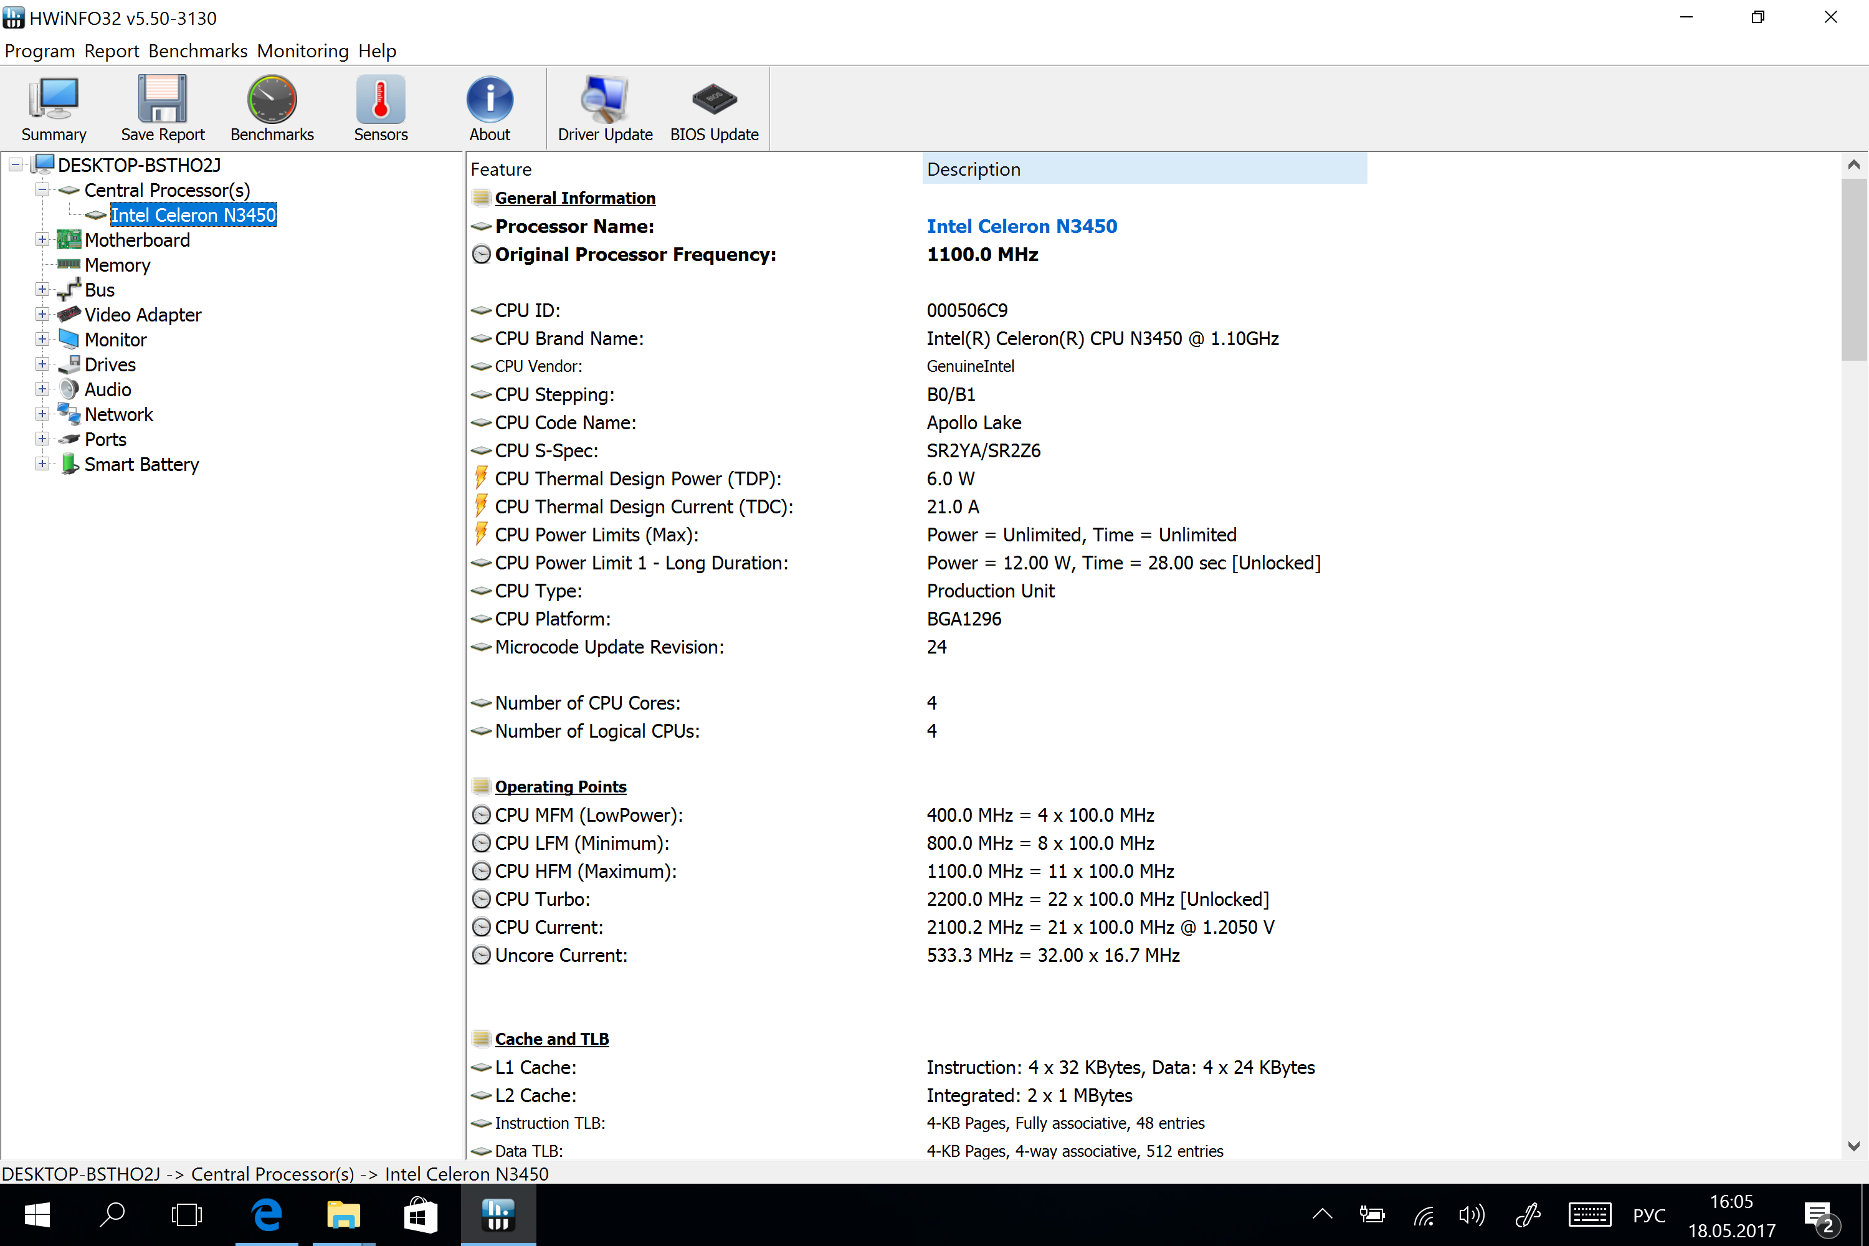1869x1246 pixels.
Task: Select the Drives tree icon
Action: (69, 364)
